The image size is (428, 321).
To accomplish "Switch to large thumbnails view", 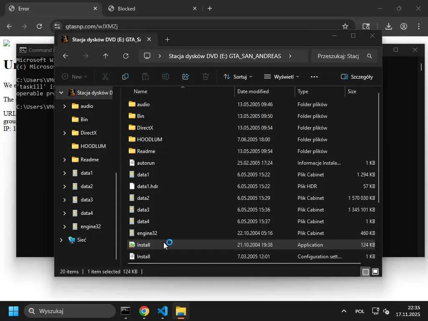I will (x=375, y=272).
